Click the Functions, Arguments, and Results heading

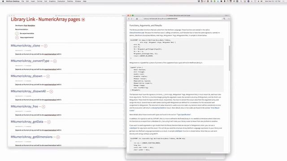pyautogui.click(x=146, y=25)
